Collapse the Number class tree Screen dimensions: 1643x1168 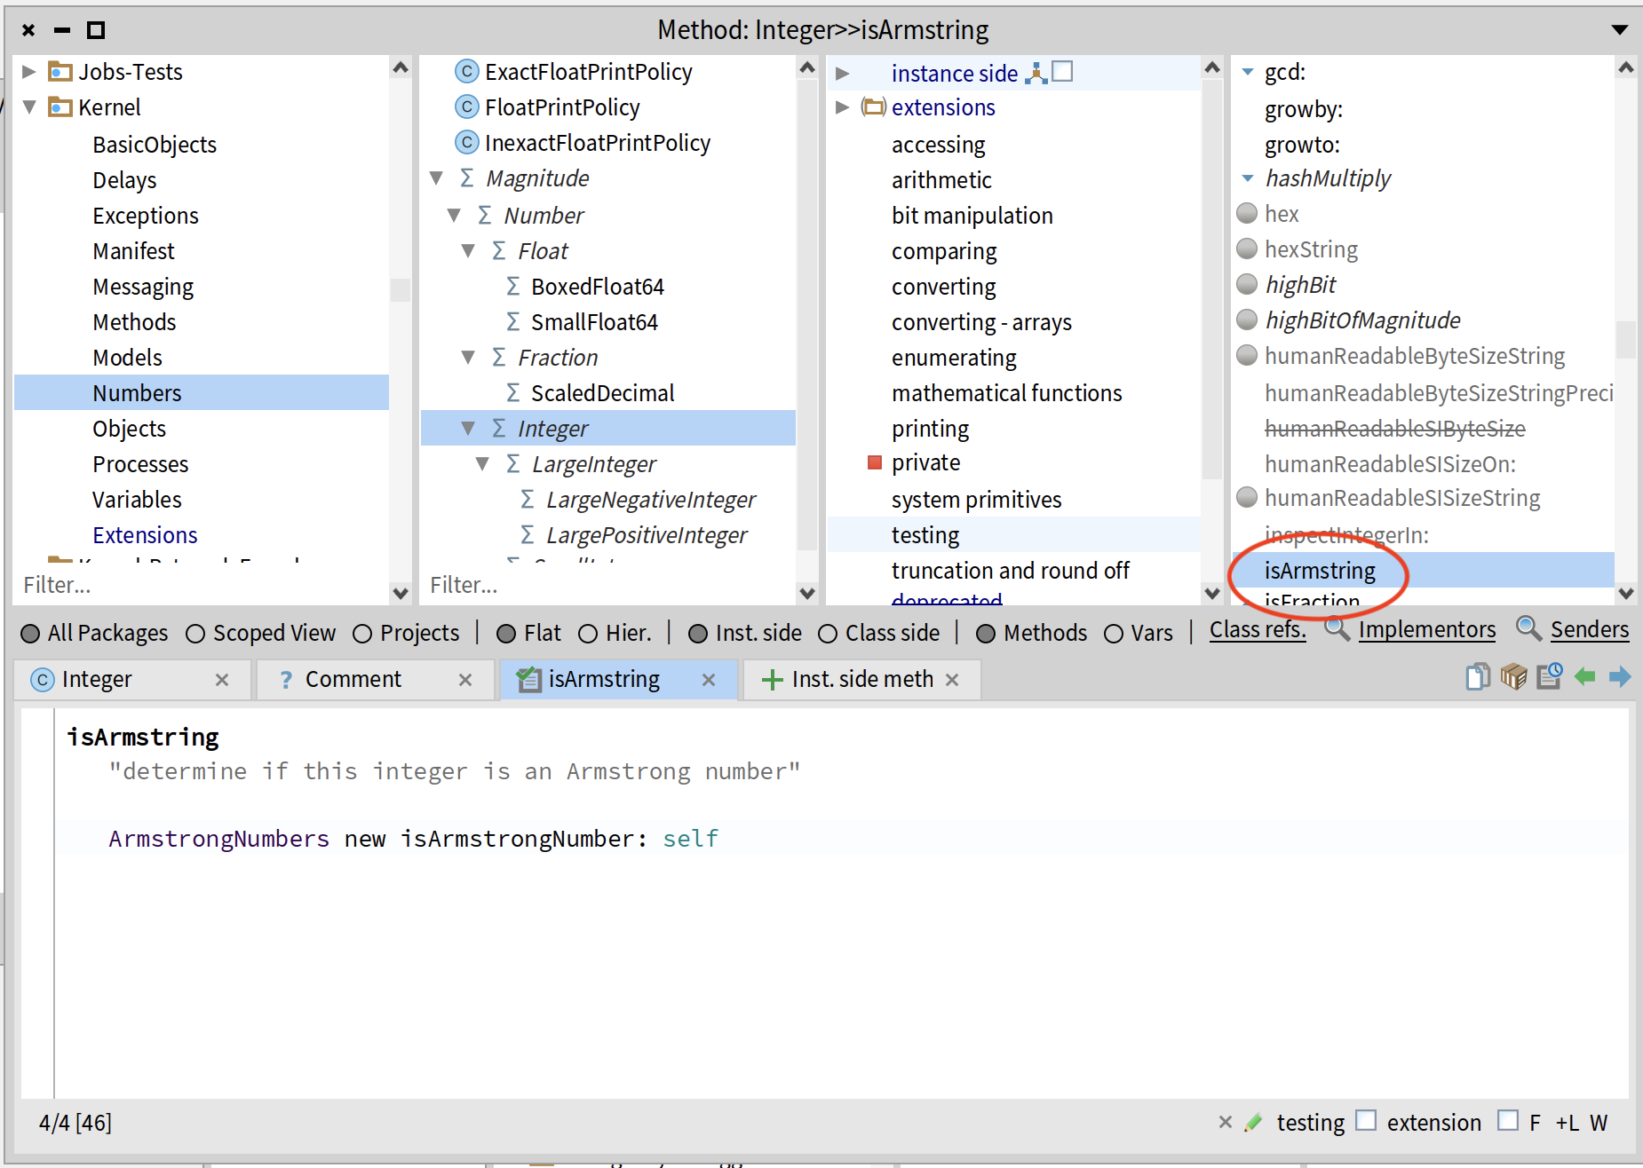(x=454, y=215)
